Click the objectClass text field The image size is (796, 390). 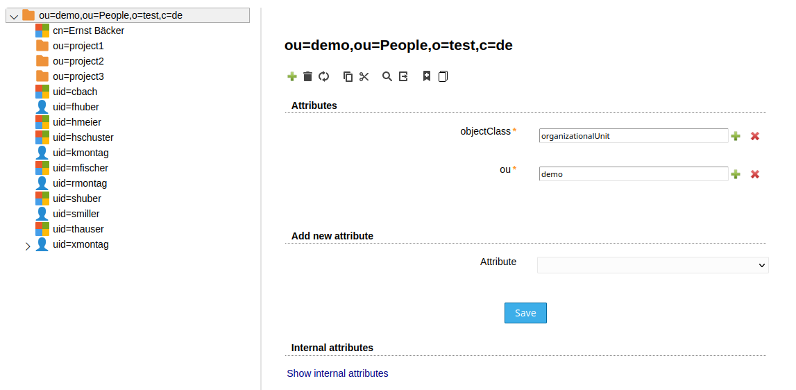coord(633,136)
